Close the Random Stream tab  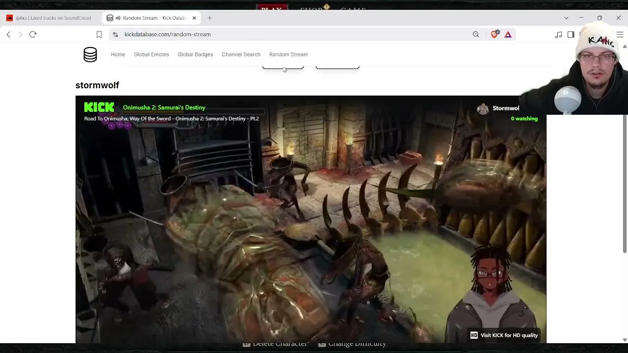point(194,18)
